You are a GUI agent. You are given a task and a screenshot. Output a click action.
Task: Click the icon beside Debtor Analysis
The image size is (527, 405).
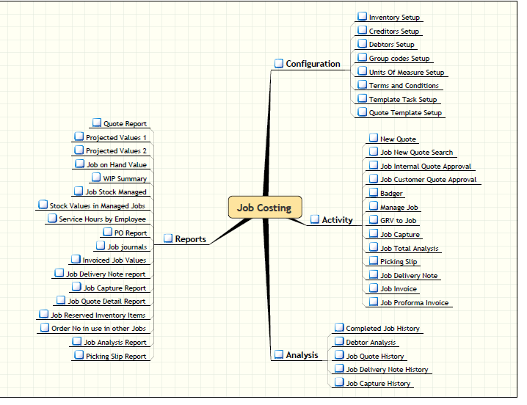(339, 341)
